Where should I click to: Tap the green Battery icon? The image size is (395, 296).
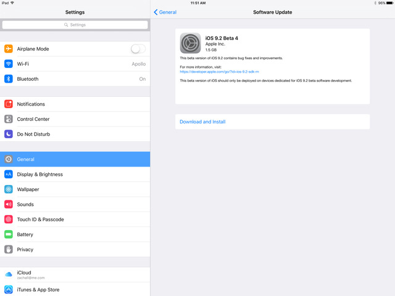tap(9, 234)
